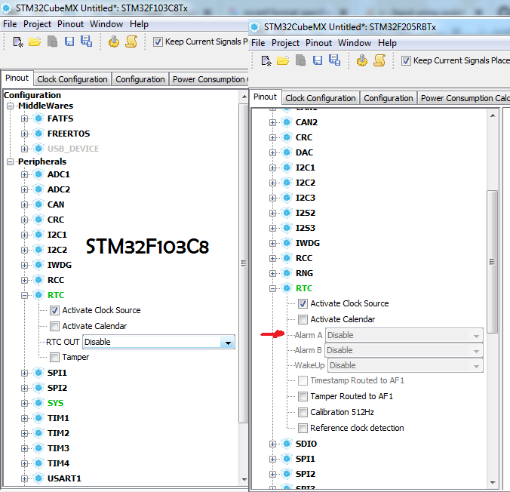Open File menu in STM32F103C8Tx window
The image size is (510, 492).
pos(10,24)
